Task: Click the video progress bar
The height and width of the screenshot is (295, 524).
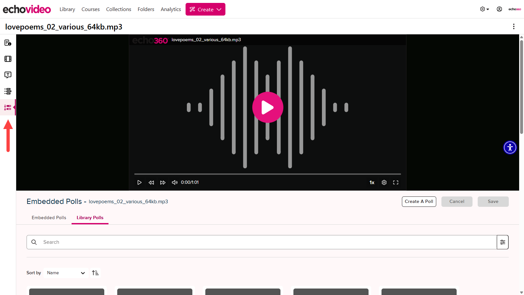Action: click(268, 174)
